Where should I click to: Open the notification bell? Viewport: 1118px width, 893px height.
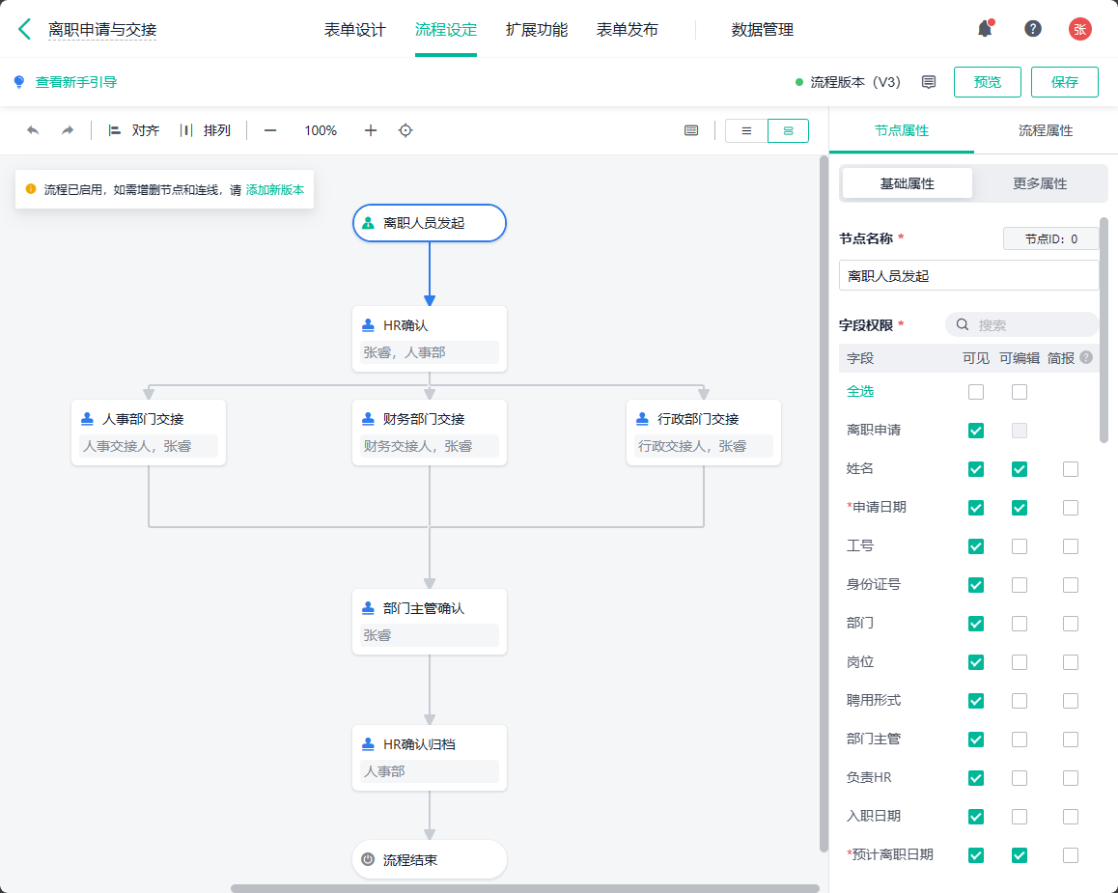click(986, 29)
